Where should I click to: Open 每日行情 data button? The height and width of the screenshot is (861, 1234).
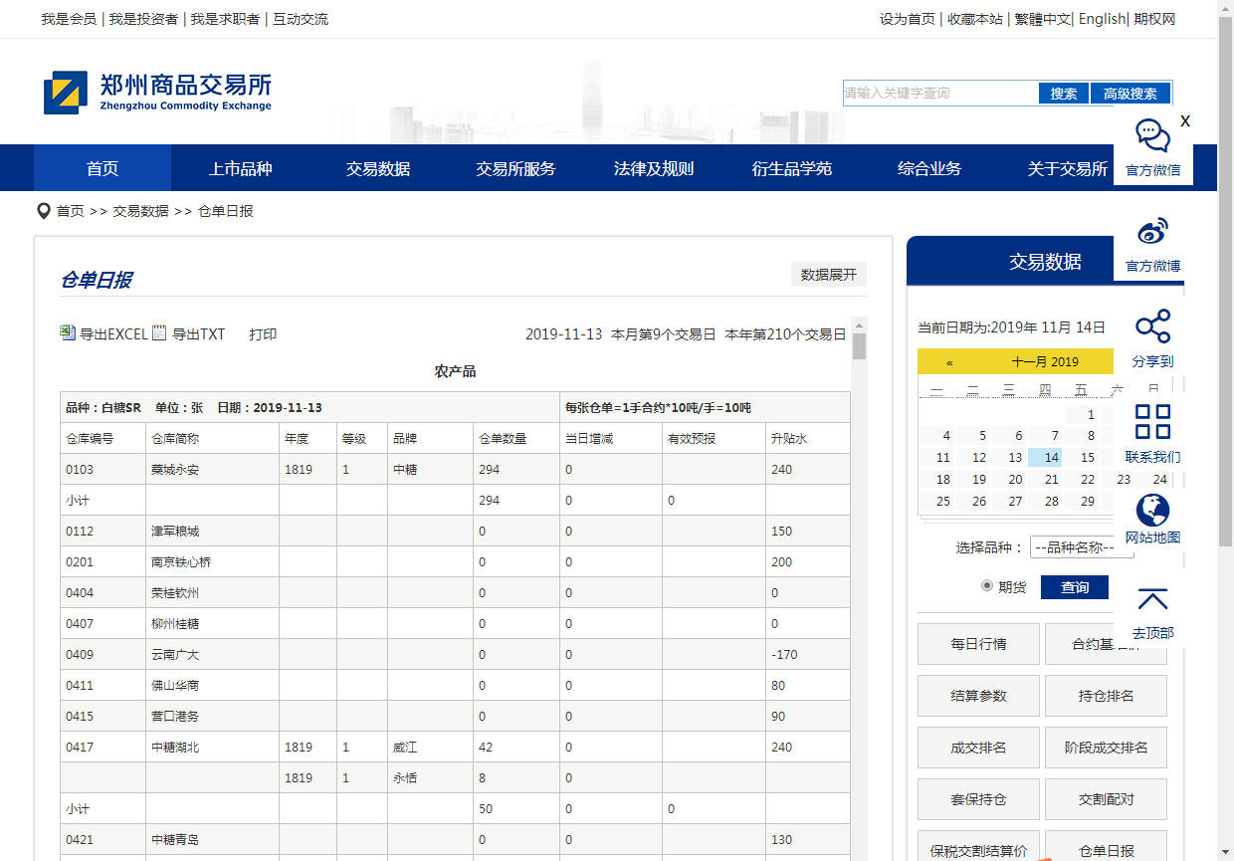(978, 644)
